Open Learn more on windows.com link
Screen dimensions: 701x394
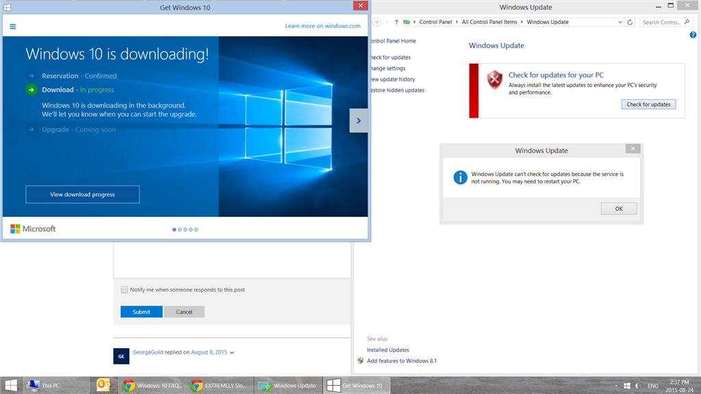click(x=323, y=26)
